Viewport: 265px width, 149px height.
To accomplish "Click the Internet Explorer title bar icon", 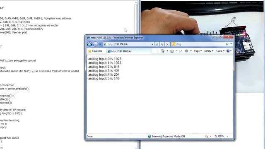I will click(88, 38).
